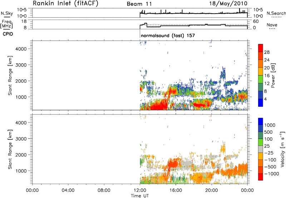The width and height of the screenshot is (286, 198).
Task: Click the "Freq. [MHz]" axis label
Action: click(7, 24)
